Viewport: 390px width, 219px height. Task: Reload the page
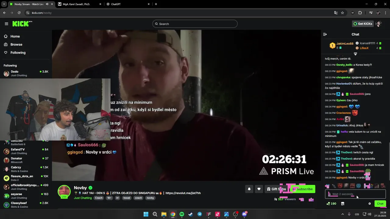coord(19,13)
